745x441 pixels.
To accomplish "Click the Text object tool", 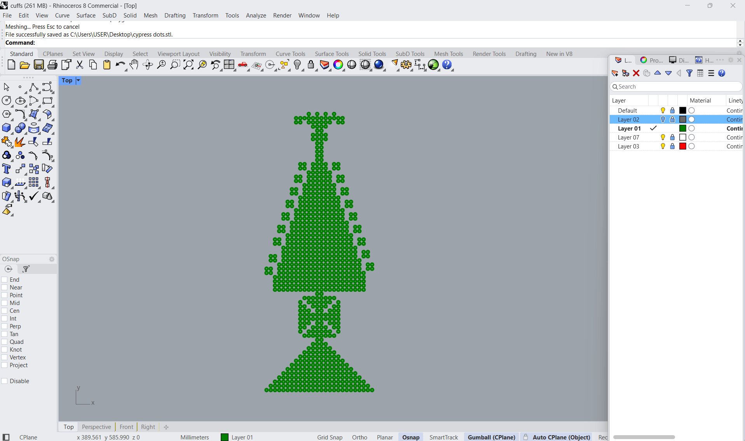I will pos(7,169).
